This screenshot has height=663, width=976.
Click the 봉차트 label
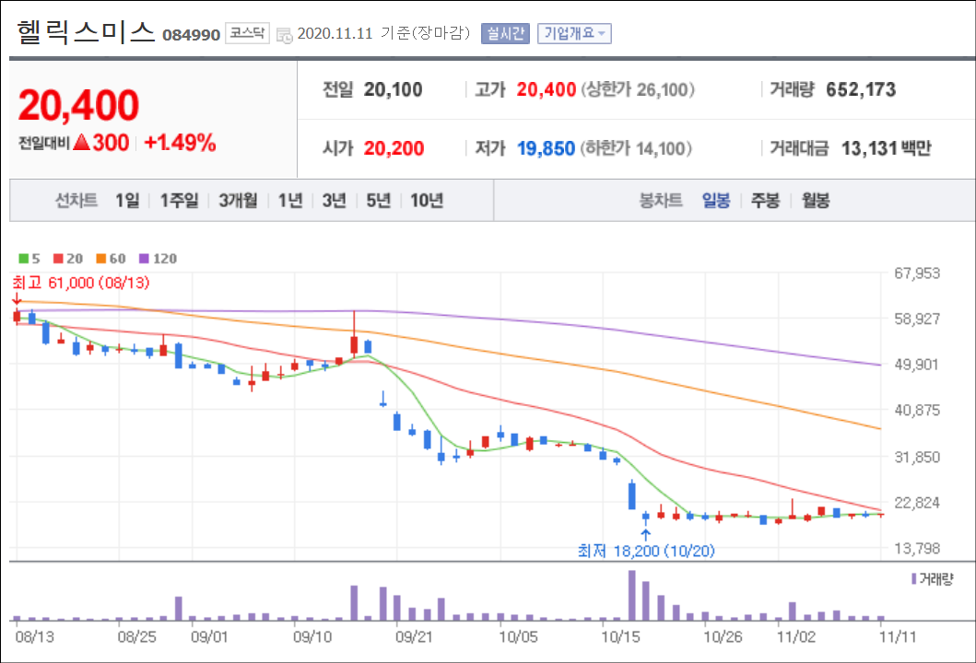click(x=661, y=200)
